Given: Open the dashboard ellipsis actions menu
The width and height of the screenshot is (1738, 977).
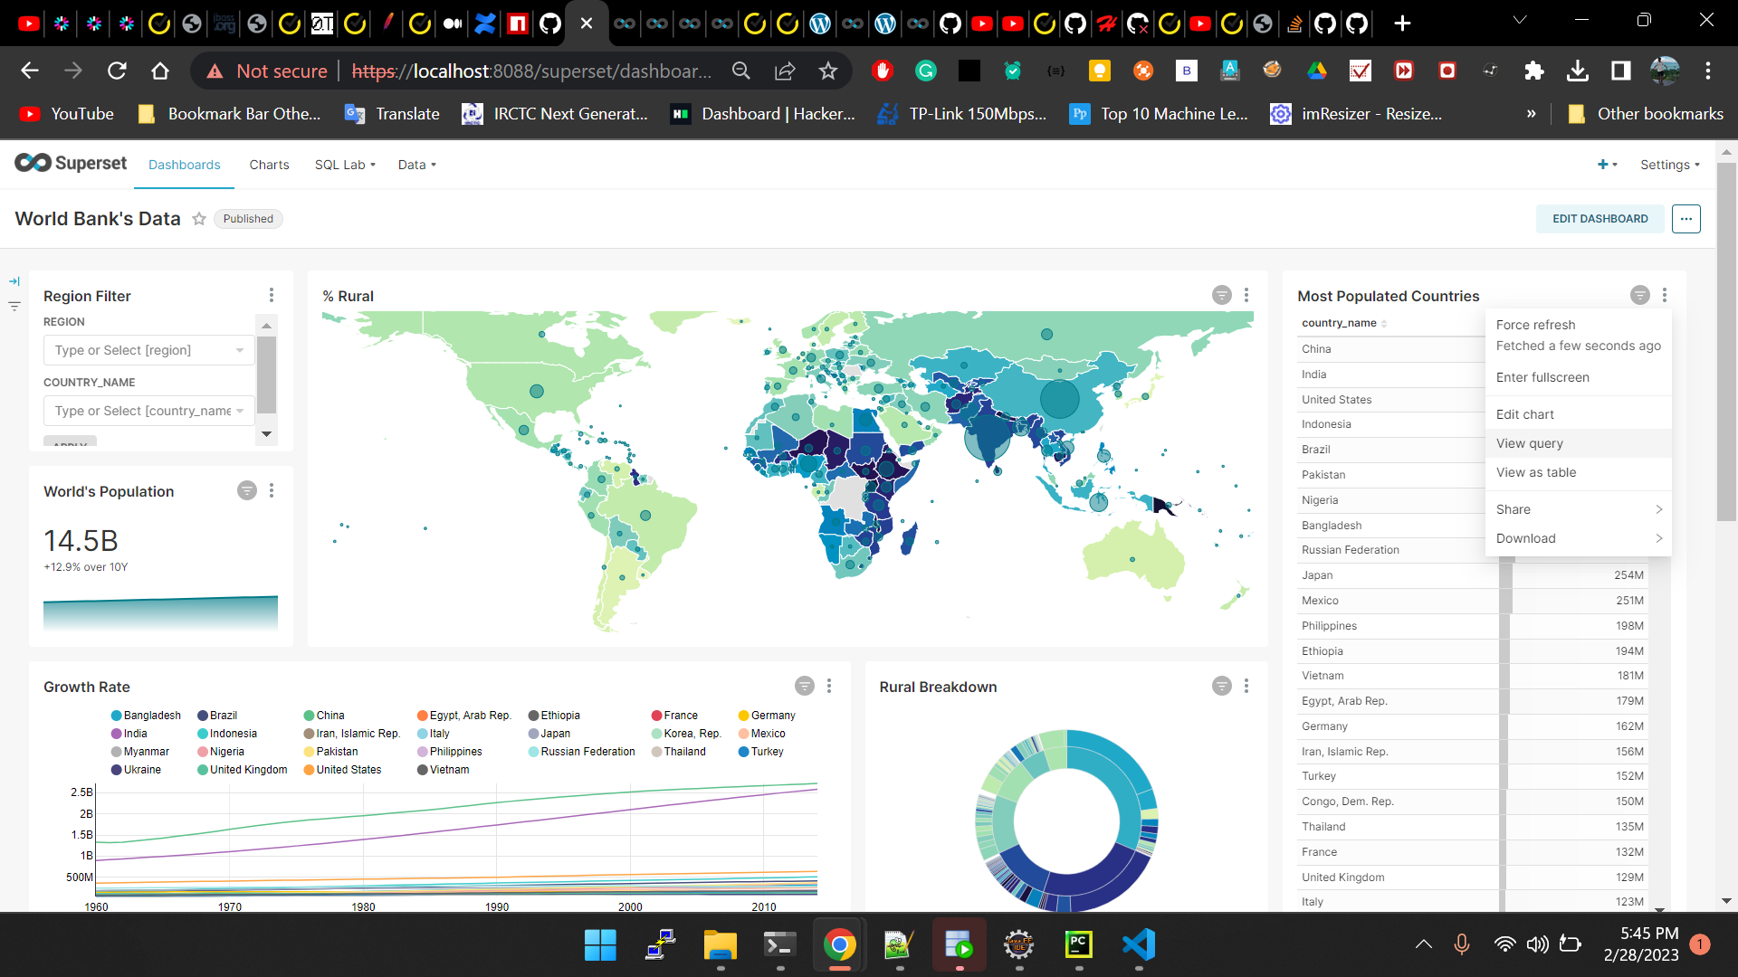Looking at the screenshot, I should [1685, 219].
